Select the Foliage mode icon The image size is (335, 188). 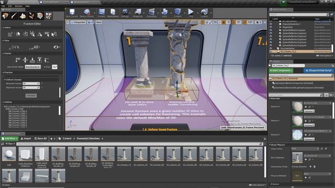[x=31, y=16]
